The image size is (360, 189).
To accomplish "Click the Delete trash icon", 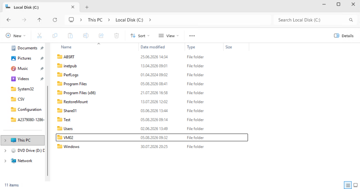I will pyautogui.click(x=117, y=36).
